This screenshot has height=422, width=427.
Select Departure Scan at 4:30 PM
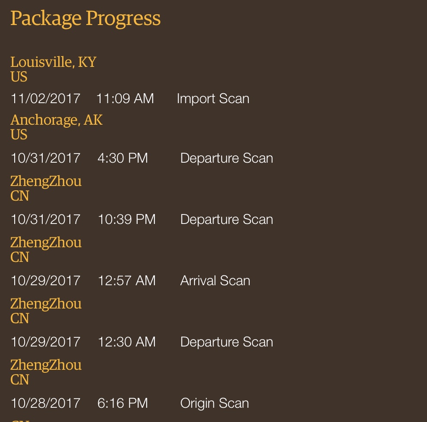click(x=226, y=158)
